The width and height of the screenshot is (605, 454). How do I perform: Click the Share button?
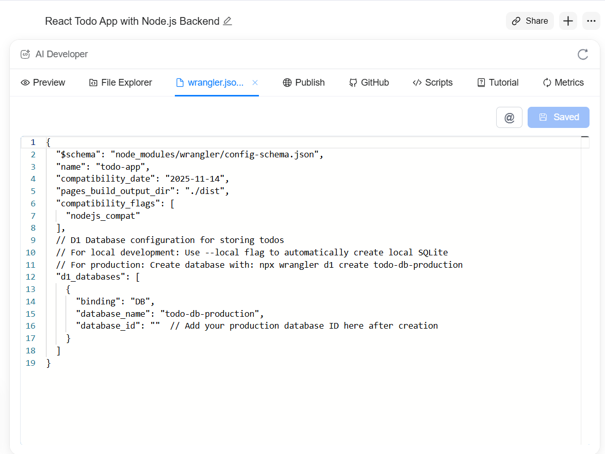[530, 21]
